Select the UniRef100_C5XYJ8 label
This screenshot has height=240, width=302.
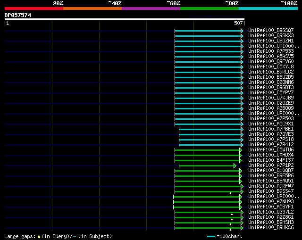[271, 67]
